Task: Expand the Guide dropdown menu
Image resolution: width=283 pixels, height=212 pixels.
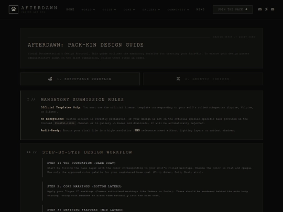Action: point(109,9)
